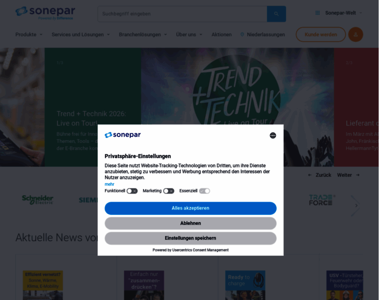Image resolution: width=381 pixels, height=300 pixels.
Task: Enable the Funktionell toggle
Action: (132, 191)
